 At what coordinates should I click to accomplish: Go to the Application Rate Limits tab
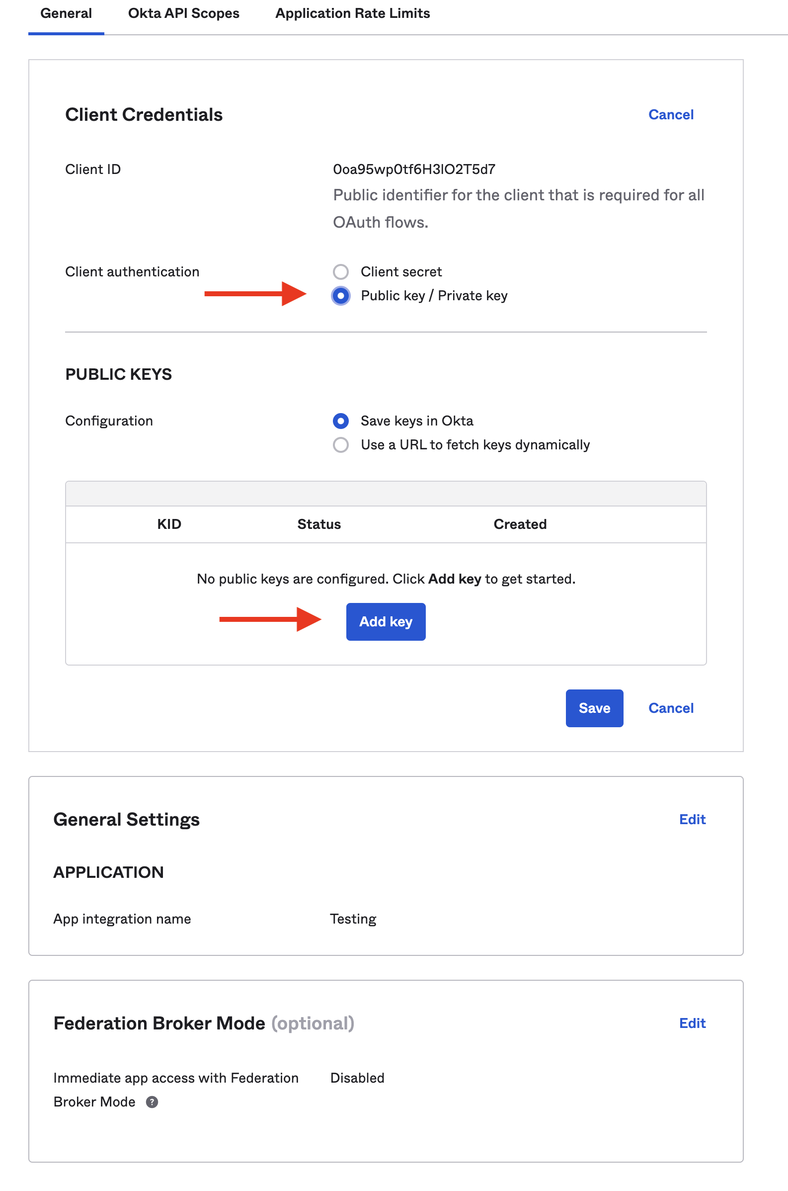352,13
